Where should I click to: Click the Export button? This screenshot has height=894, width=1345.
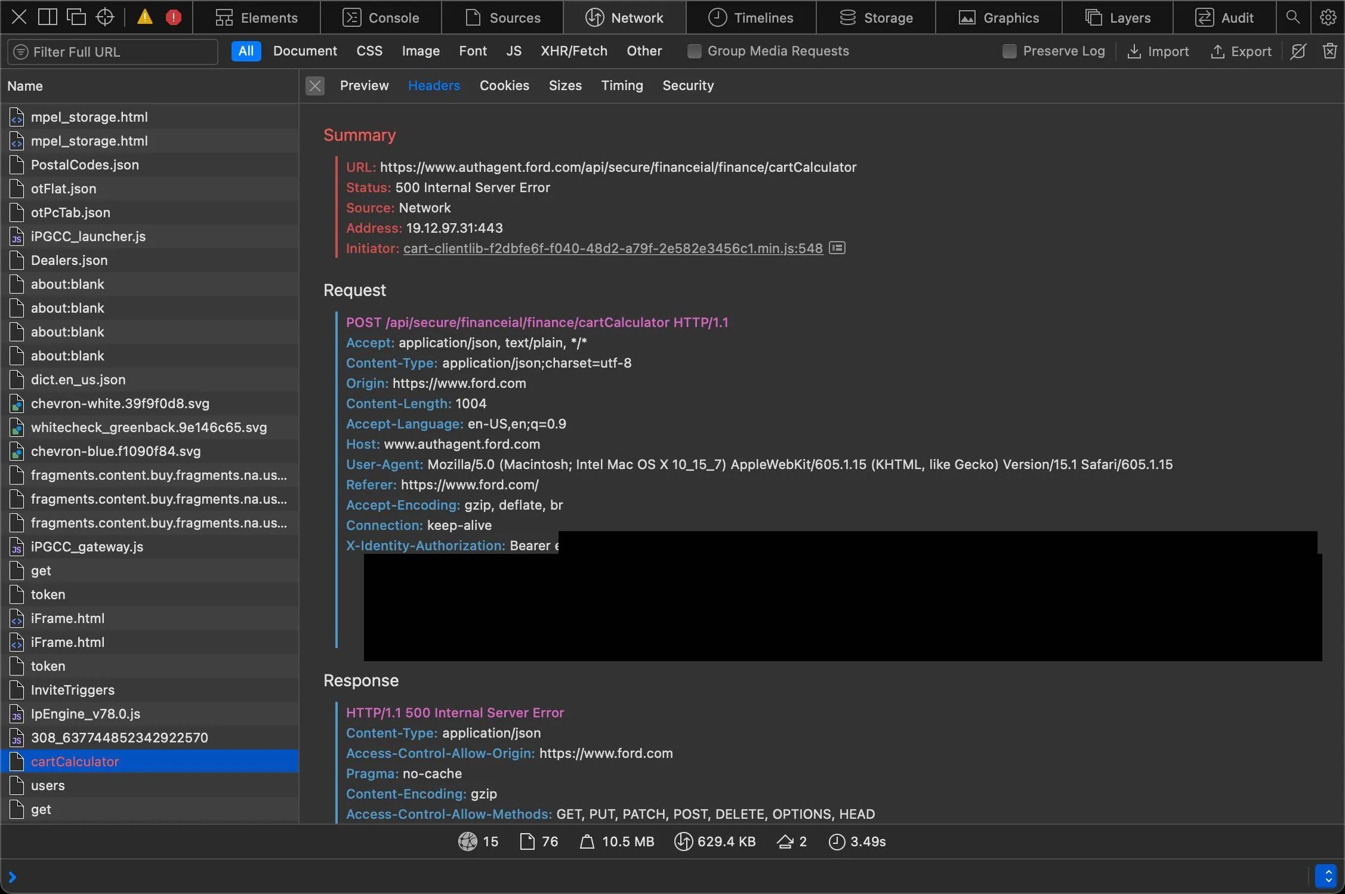[1241, 51]
